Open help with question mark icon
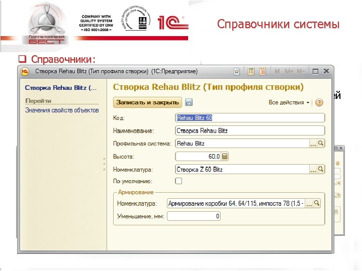The image size is (362, 271). [319, 102]
